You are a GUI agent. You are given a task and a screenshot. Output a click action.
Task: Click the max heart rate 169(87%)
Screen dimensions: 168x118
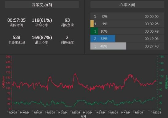tap(42, 38)
